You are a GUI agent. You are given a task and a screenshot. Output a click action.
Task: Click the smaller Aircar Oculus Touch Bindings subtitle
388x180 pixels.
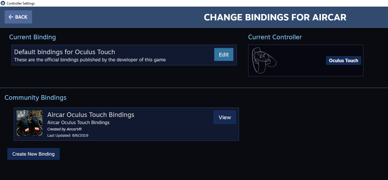pyautogui.click(x=78, y=122)
